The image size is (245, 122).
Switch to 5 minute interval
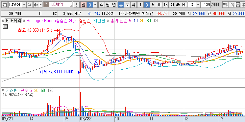coord(153,5)
